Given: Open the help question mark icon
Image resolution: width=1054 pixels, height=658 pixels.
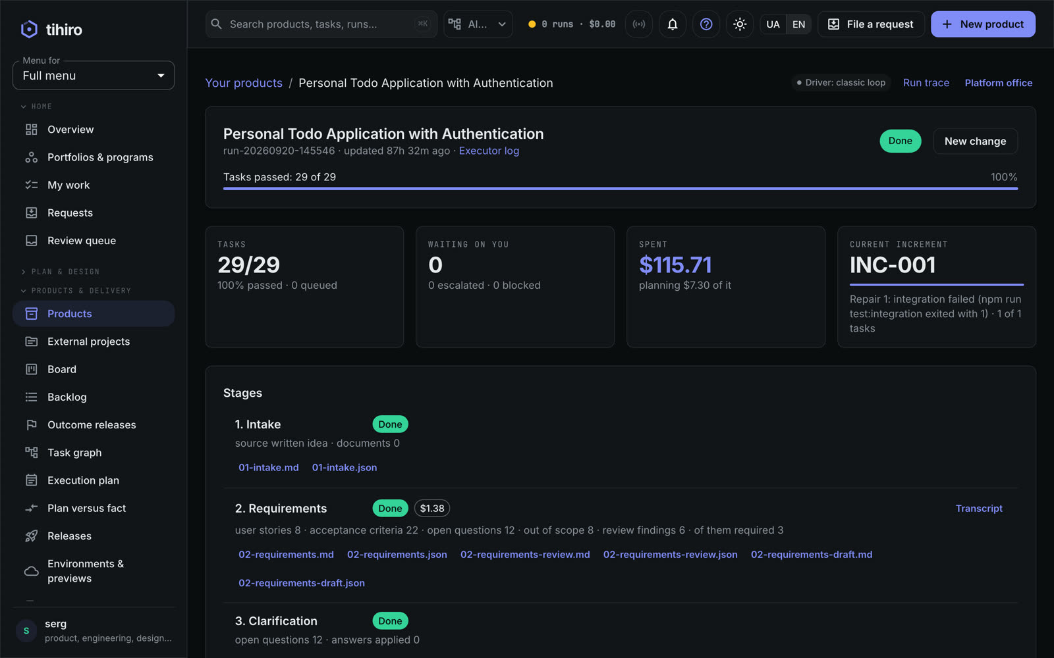Looking at the screenshot, I should 706,24.
